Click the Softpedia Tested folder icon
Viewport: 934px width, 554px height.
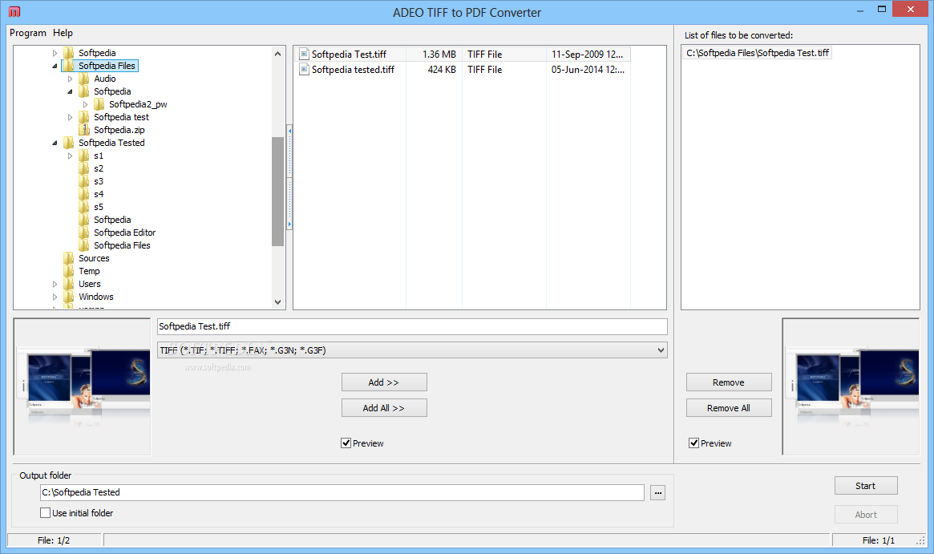pos(68,143)
